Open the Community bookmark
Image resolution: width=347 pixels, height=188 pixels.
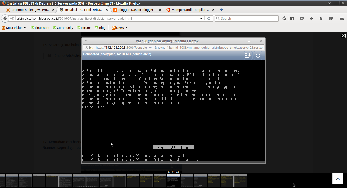(x=63, y=28)
